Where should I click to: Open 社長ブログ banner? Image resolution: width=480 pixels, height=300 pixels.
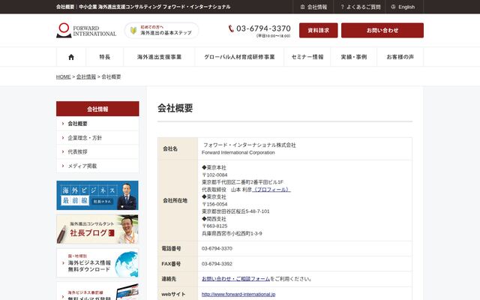[97, 229]
